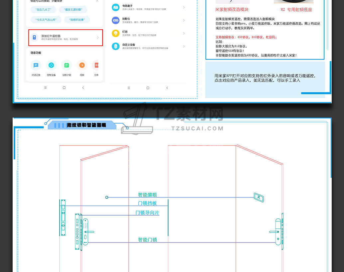This screenshot has height=272, width=344.
Task: Click the 投影大部分为315协议 text line
Action: point(232,46)
